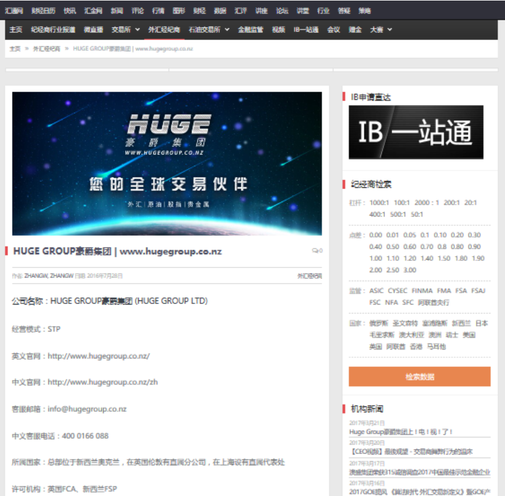The width and height of the screenshot is (505, 496).
Task: Select spread filter 0.50
Action: pos(393,247)
